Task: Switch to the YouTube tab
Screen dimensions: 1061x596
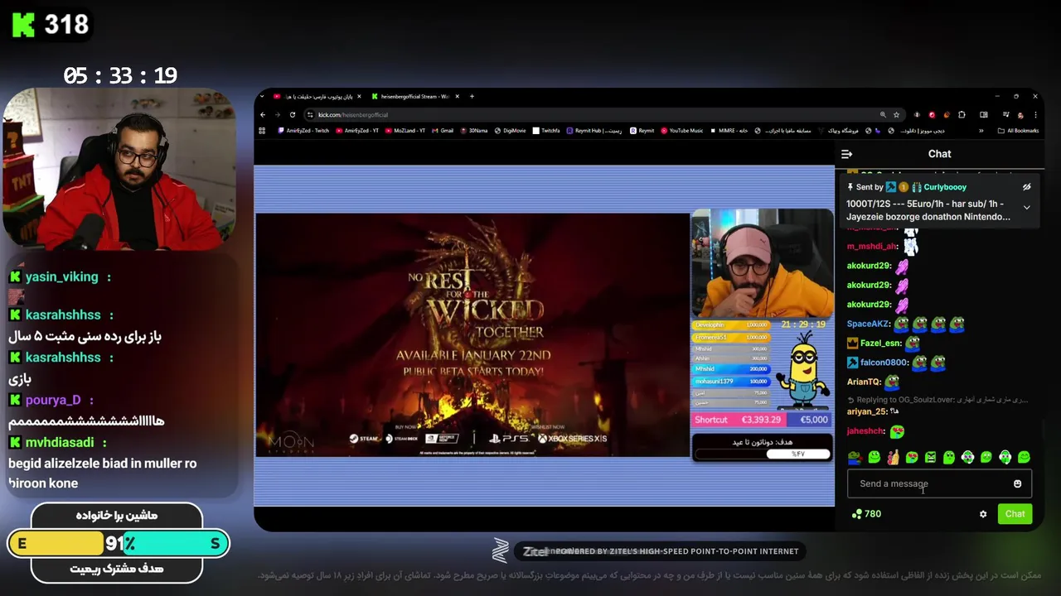Action: point(318,97)
